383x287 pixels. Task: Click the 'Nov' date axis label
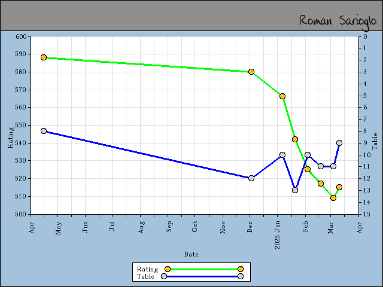[x=223, y=227]
